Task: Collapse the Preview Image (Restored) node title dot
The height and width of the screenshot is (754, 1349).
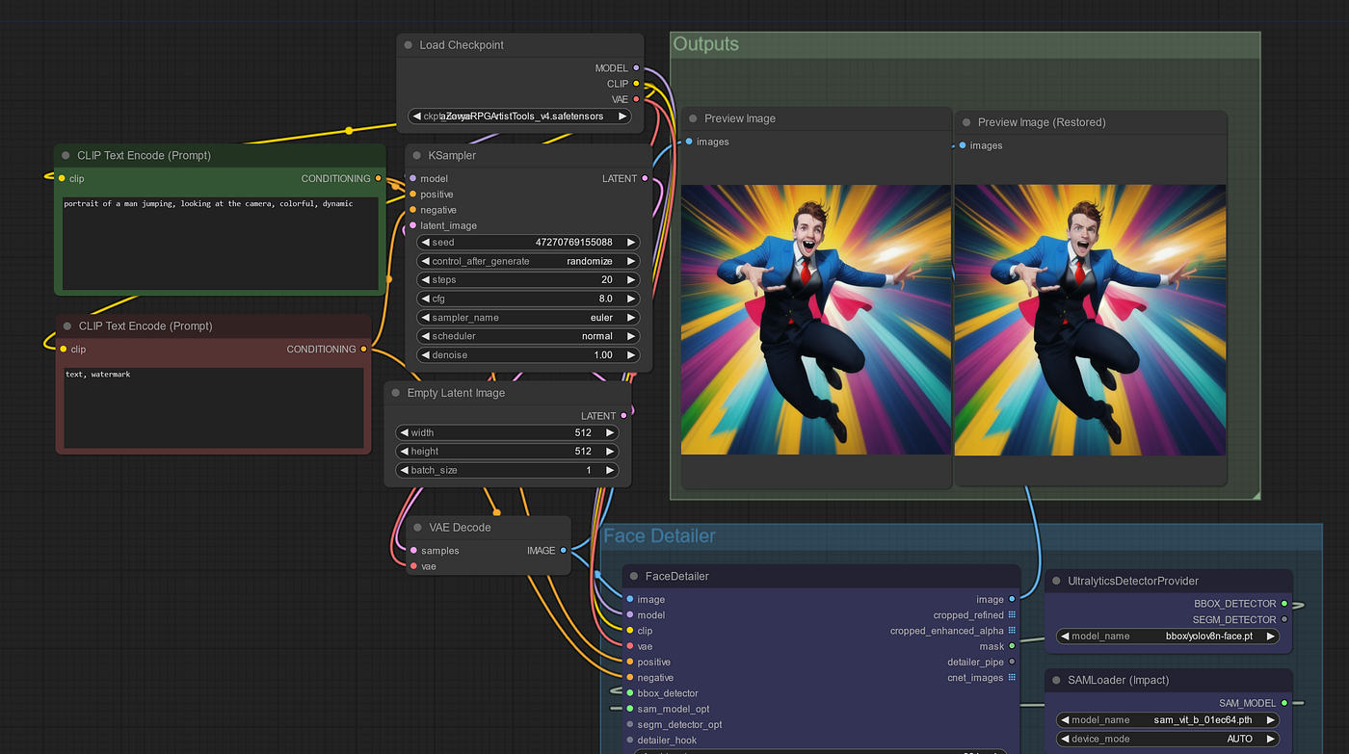Action: pyautogui.click(x=965, y=122)
